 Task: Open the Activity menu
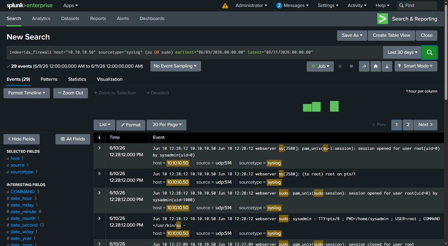[x=357, y=6]
